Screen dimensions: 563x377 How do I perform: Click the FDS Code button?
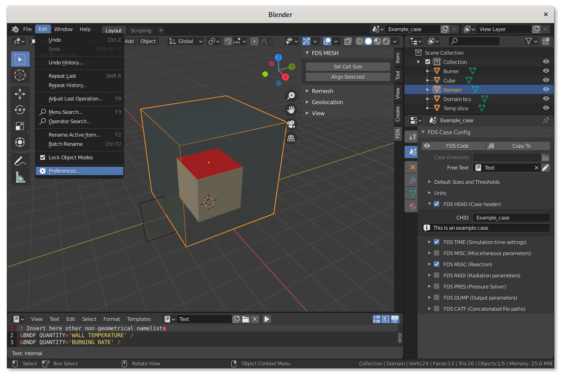click(453, 146)
